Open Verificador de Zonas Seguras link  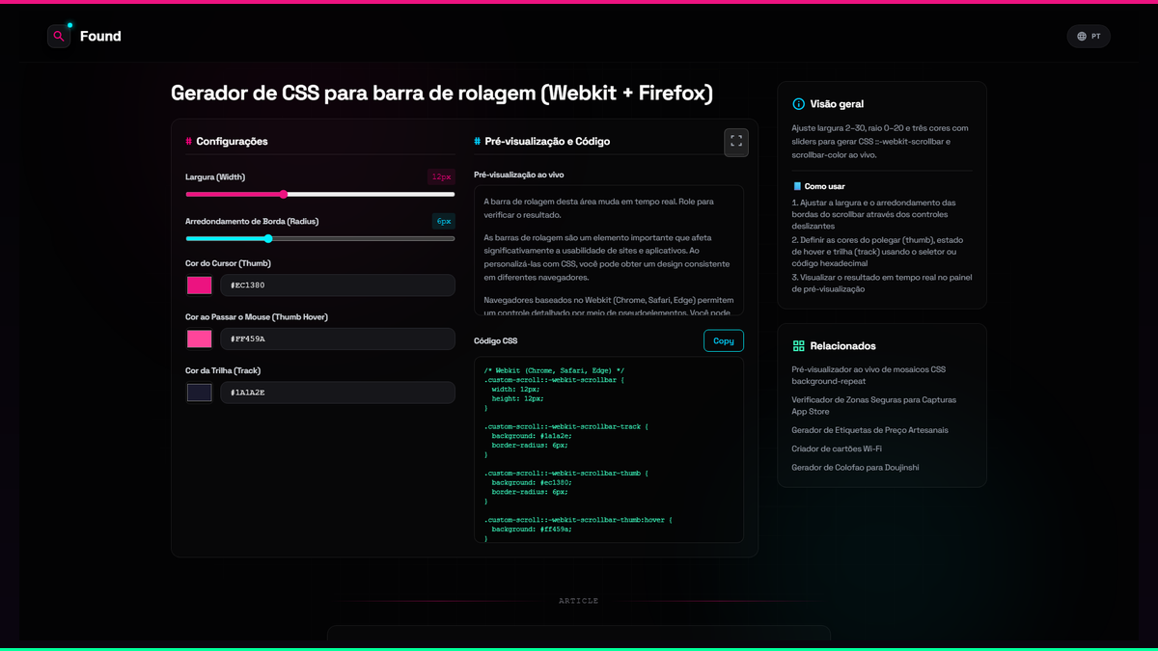coord(874,405)
